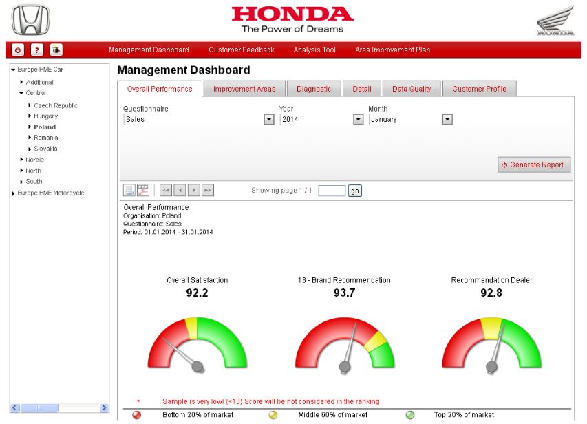Viewport: 587px width, 424px height.
Task: Switch to the Detail tab
Action: pos(362,89)
